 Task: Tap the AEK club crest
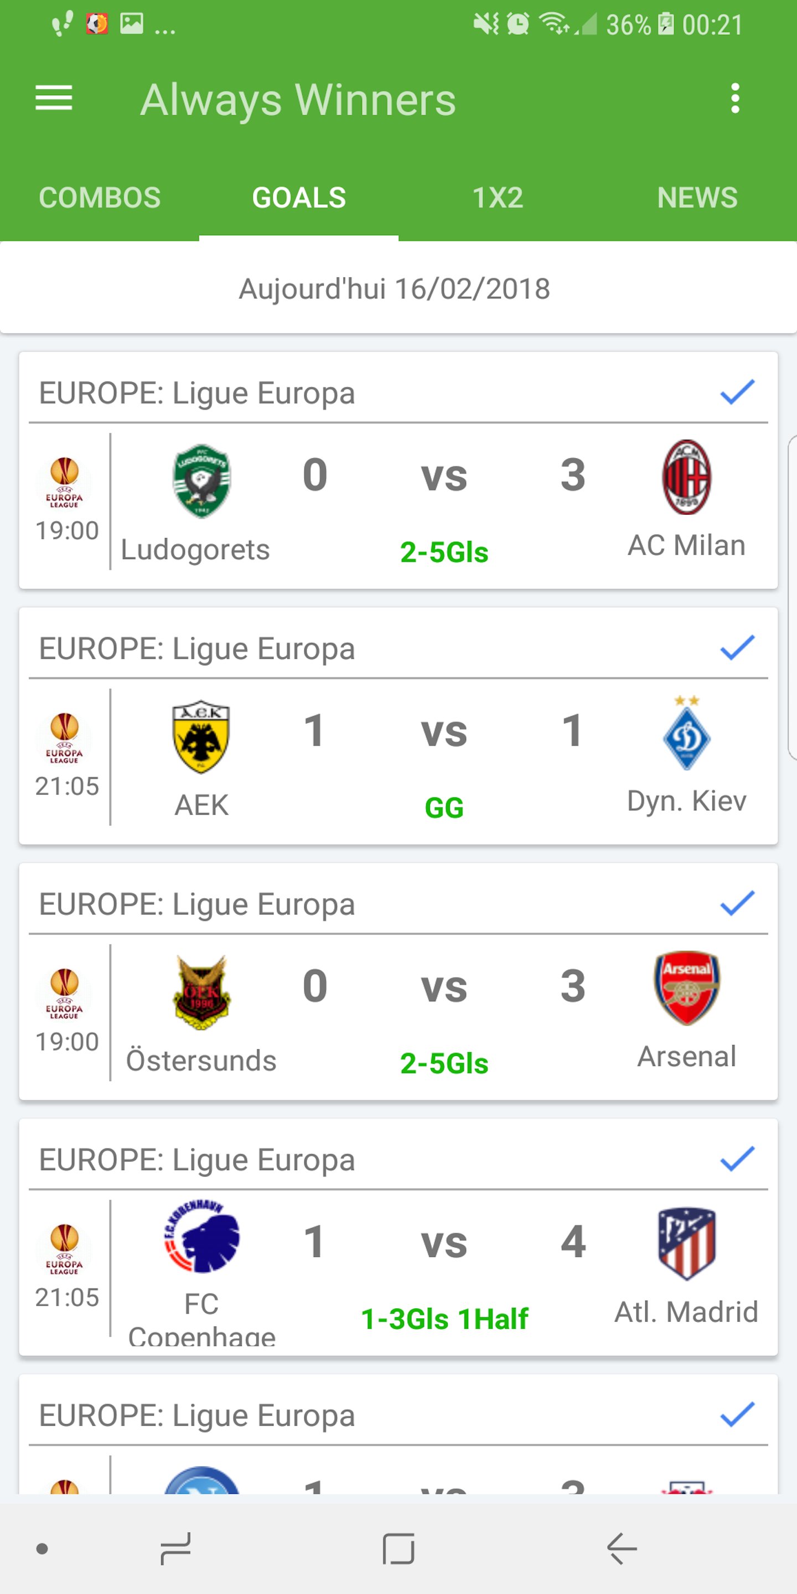pyautogui.click(x=201, y=736)
